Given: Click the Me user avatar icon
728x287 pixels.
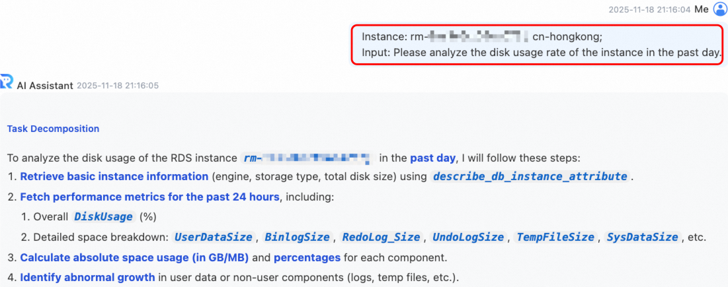Looking at the screenshot, I should 719,10.
